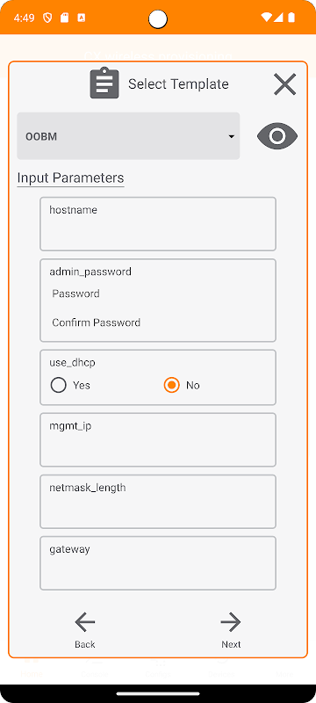Click the admin Password field
This screenshot has width=316, height=703.
click(158, 294)
